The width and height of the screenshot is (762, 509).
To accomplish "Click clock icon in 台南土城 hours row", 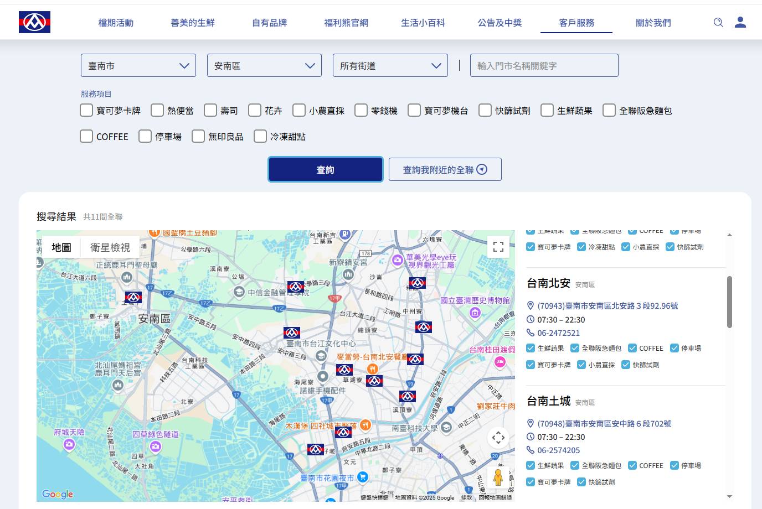I will coord(531,437).
